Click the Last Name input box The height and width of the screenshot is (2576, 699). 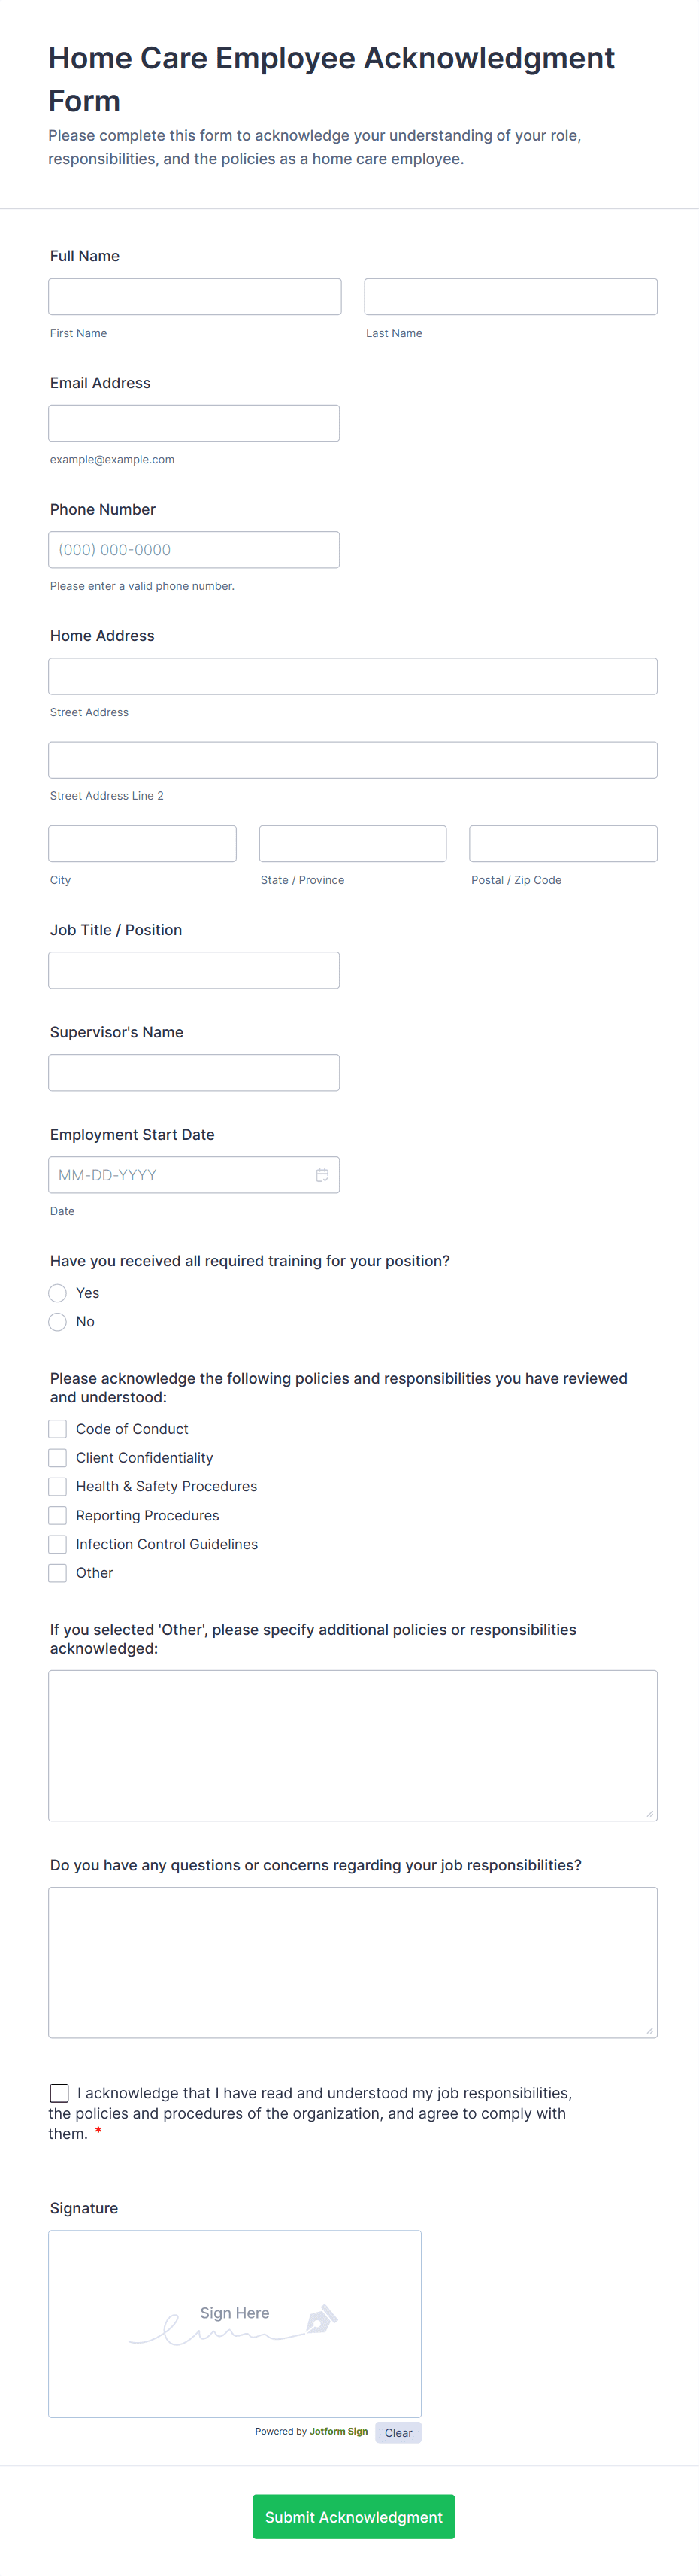coord(510,297)
